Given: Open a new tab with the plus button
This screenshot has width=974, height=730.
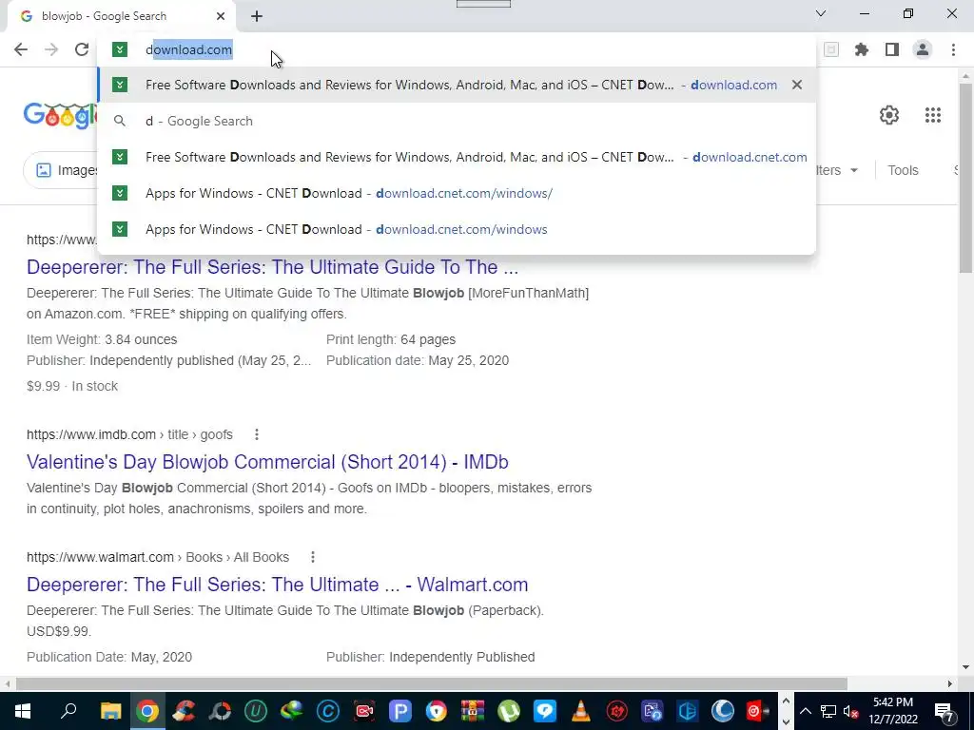Looking at the screenshot, I should point(257,16).
